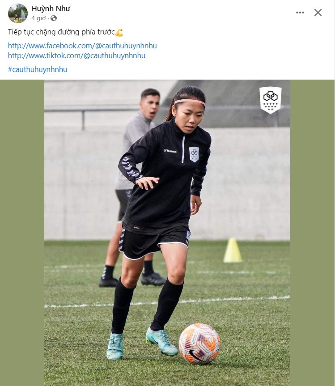Close the post with the X button
This screenshot has height=386, width=335.
(318, 13)
